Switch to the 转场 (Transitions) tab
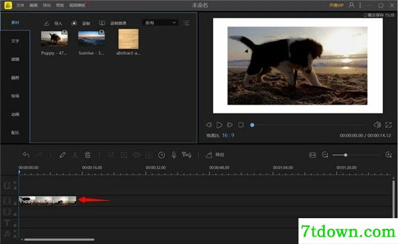The height and width of the screenshot is (244, 398). click(x=15, y=96)
